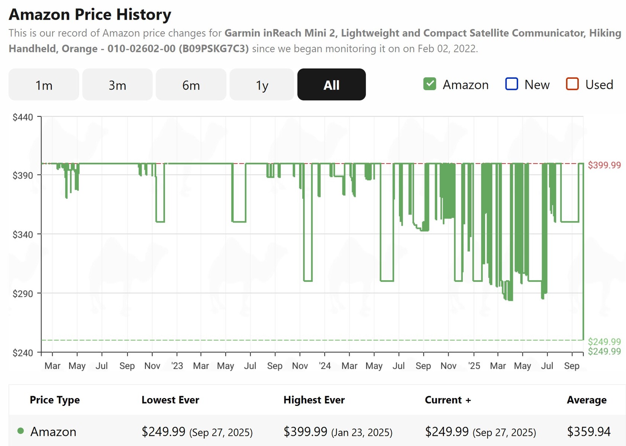Click the green dot beside Amazon row
This screenshot has width=626, height=446.
pos(21,431)
